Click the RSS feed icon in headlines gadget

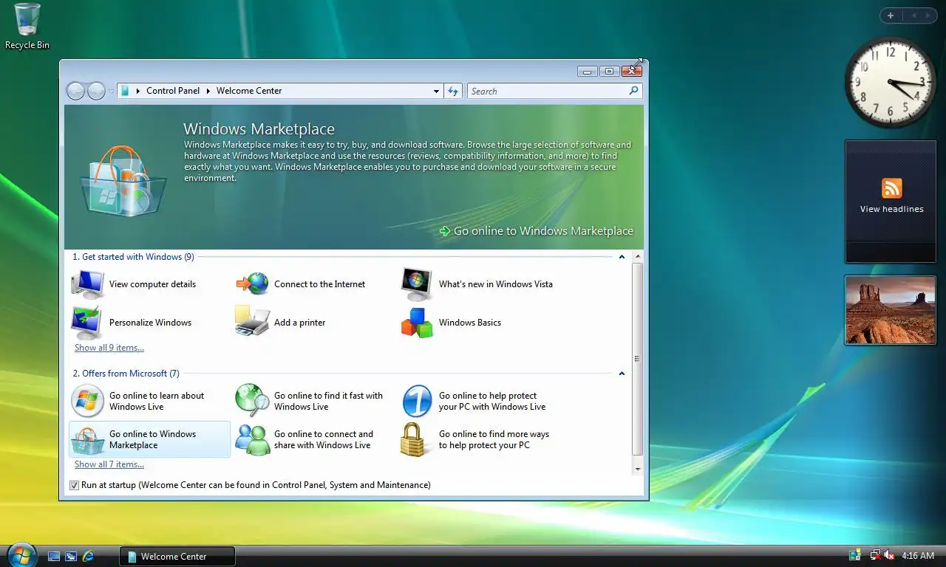click(x=891, y=188)
